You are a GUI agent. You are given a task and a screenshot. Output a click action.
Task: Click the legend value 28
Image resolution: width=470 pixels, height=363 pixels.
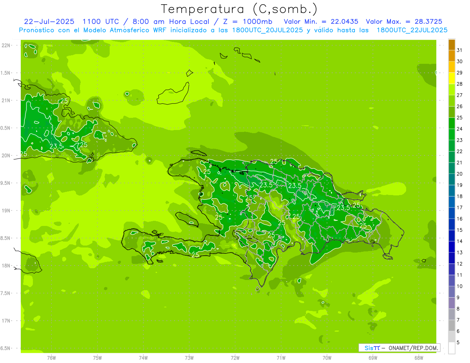click(x=459, y=84)
